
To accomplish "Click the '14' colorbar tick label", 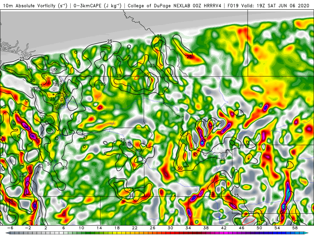I will pos(99,228).
